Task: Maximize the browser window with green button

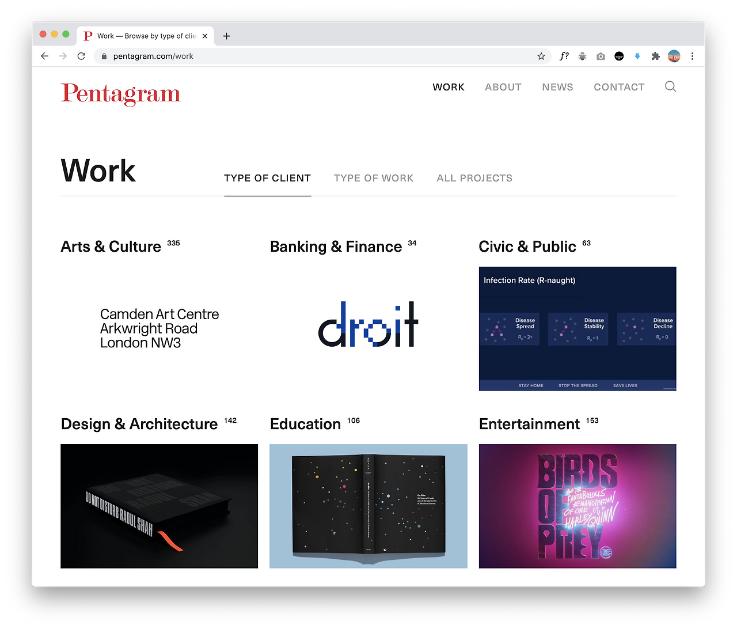Action: pyautogui.click(x=66, y=35)
